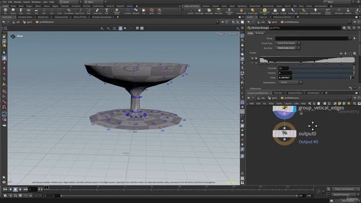The height and width of the screenshot is (203, 361).
Task: Open the Group field dropdown arrow
Action: click(x=350, y=38)
